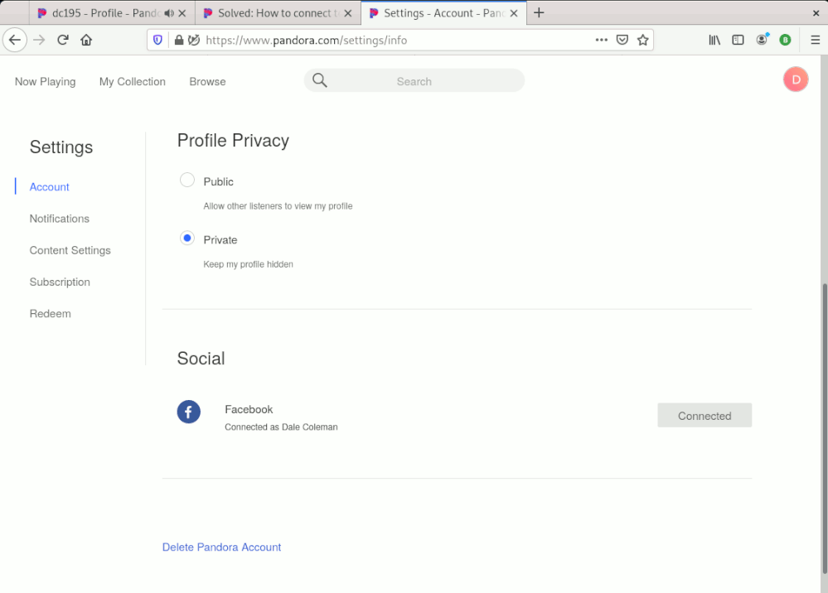
Task: Bookmark this page with the star icon
Action: pos(643,39)
